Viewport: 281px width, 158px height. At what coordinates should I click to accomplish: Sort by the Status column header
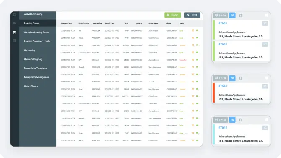tap(182, 24)
